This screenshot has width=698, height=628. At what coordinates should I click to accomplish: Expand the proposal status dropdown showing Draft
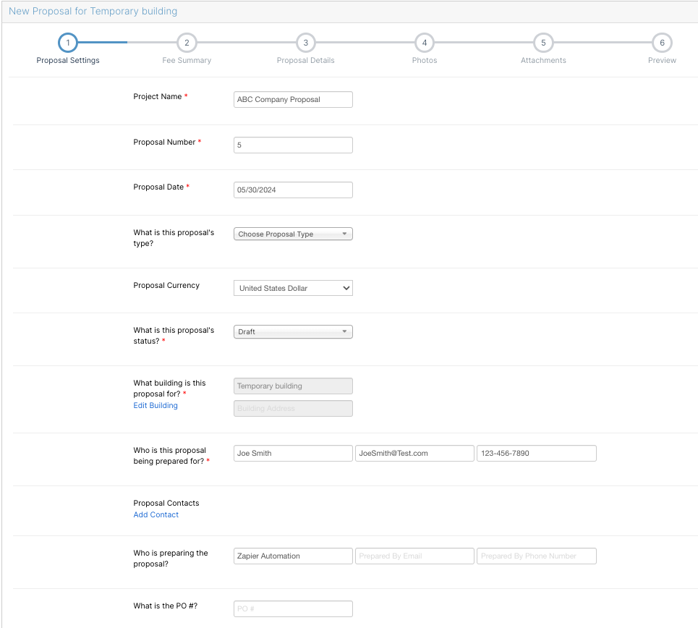coord(292,331)
